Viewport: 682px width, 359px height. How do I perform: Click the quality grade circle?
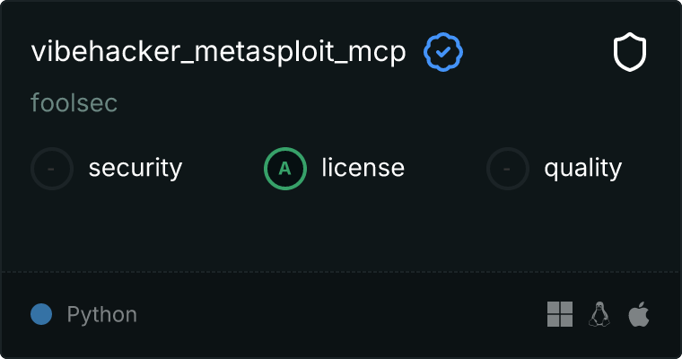pos(508,168)
